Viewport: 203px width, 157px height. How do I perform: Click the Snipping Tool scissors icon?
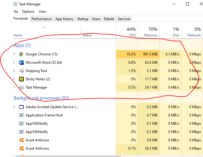tap(21, 71)
